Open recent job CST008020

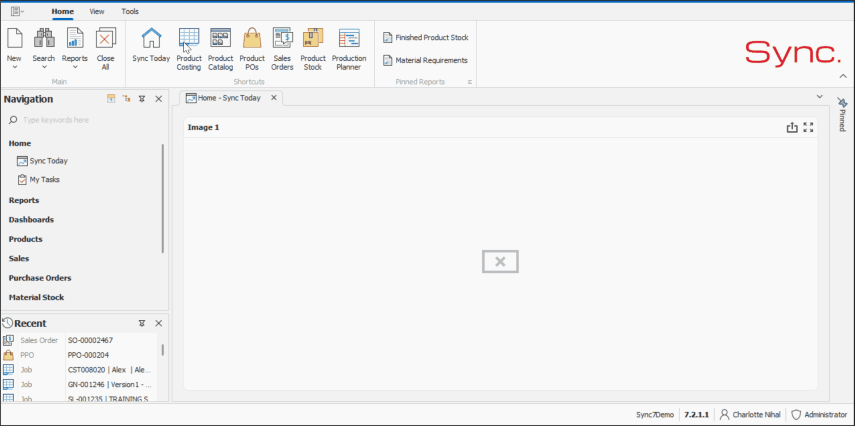[x=80, y=370]
